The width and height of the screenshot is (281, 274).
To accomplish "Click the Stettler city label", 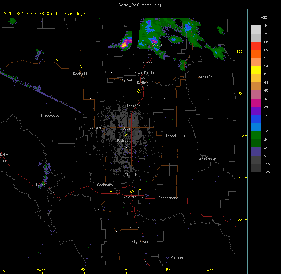I will point(207,77).
